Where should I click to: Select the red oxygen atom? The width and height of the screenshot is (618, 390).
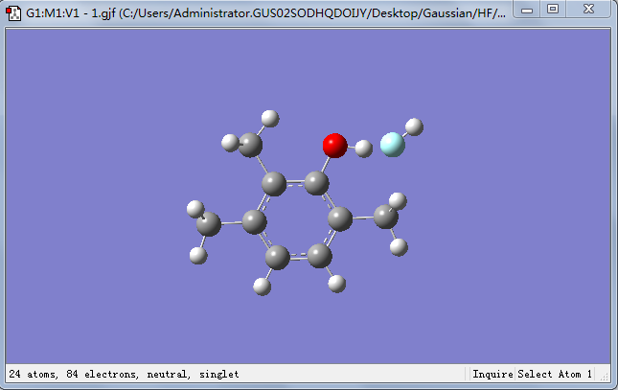(x=335, y=146)
